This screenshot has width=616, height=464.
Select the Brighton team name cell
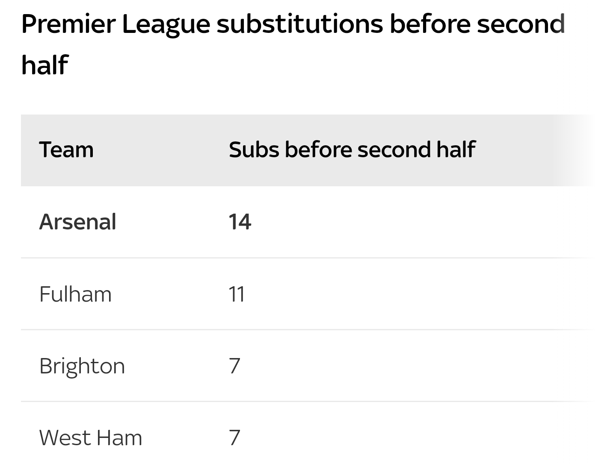click(82, 366)
